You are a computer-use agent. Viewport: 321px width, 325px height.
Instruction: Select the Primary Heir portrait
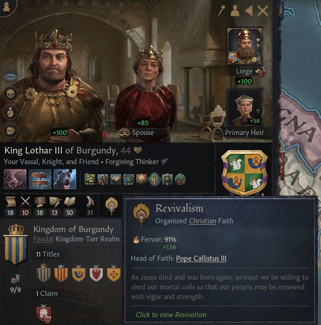[245, 108]
